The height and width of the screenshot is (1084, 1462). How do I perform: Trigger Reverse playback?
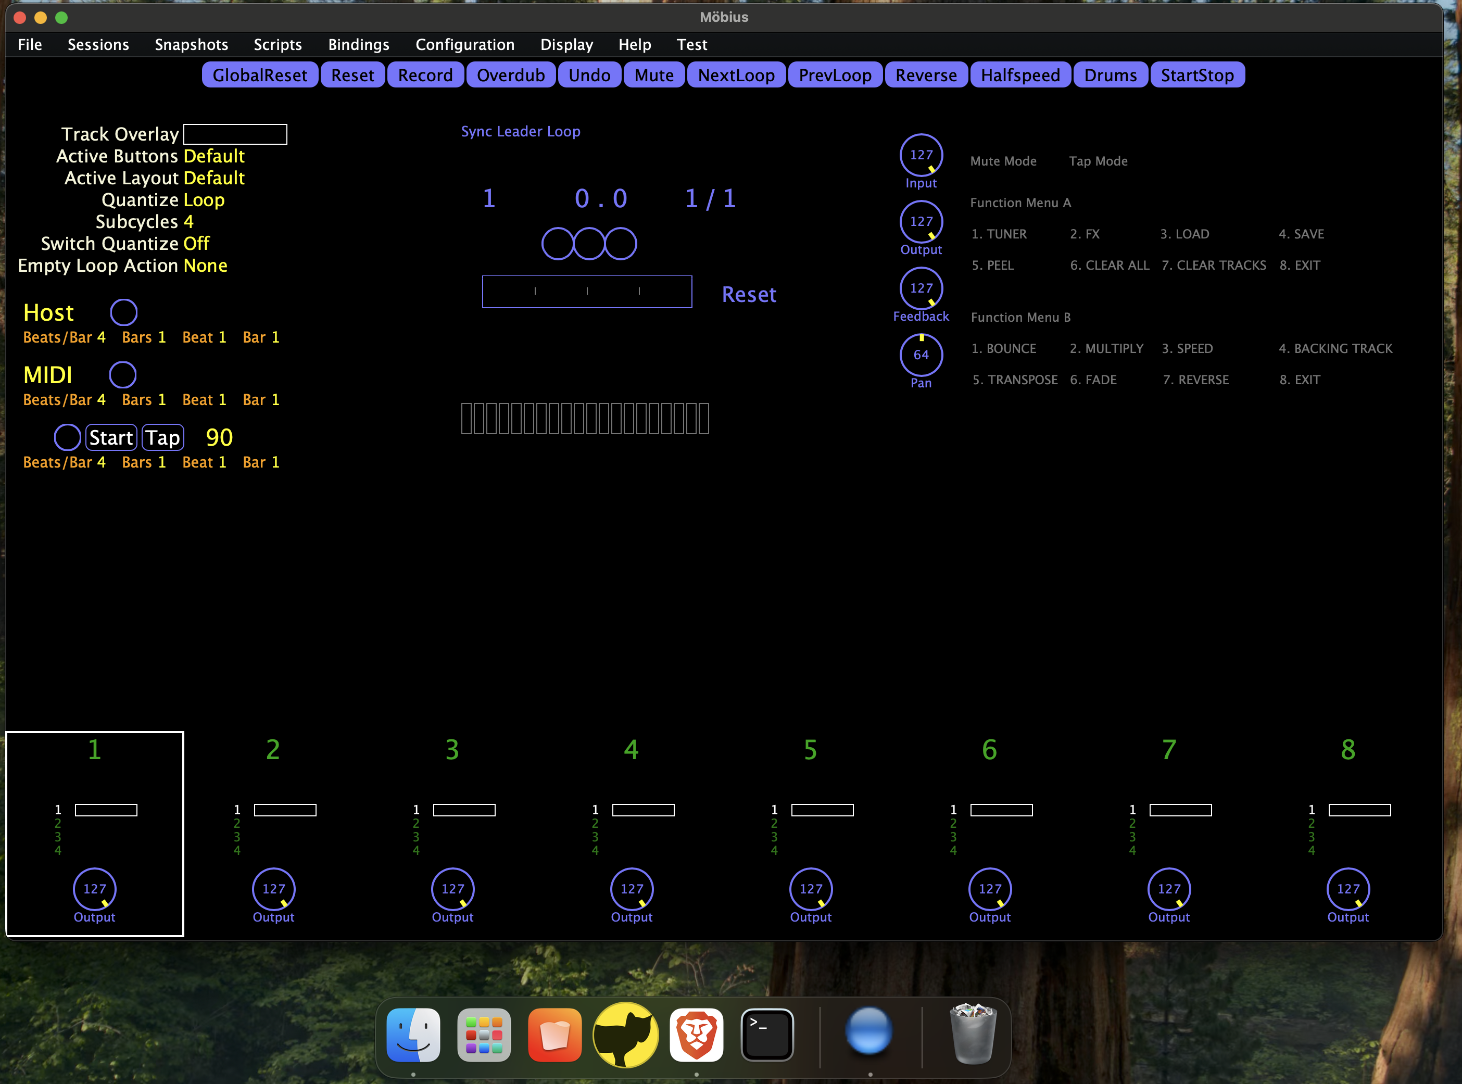click(x=926, y=74)
